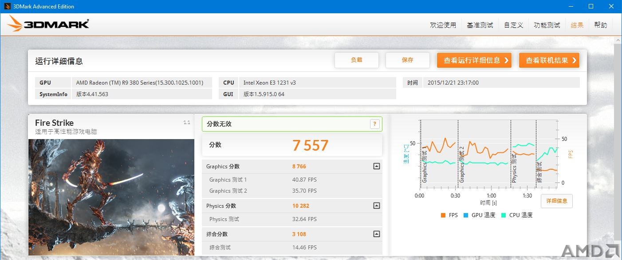Toggle the CPU 温度 legend green swatch
Screen dimensions: 622x260
[504, 215]
